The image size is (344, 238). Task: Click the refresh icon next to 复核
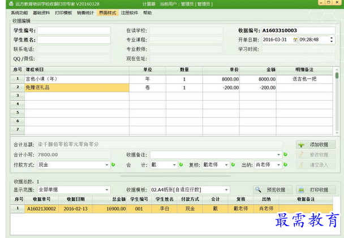click(x=233, y=164)
